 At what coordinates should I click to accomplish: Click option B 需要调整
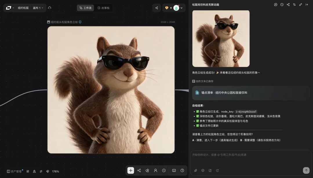(261, 140)
